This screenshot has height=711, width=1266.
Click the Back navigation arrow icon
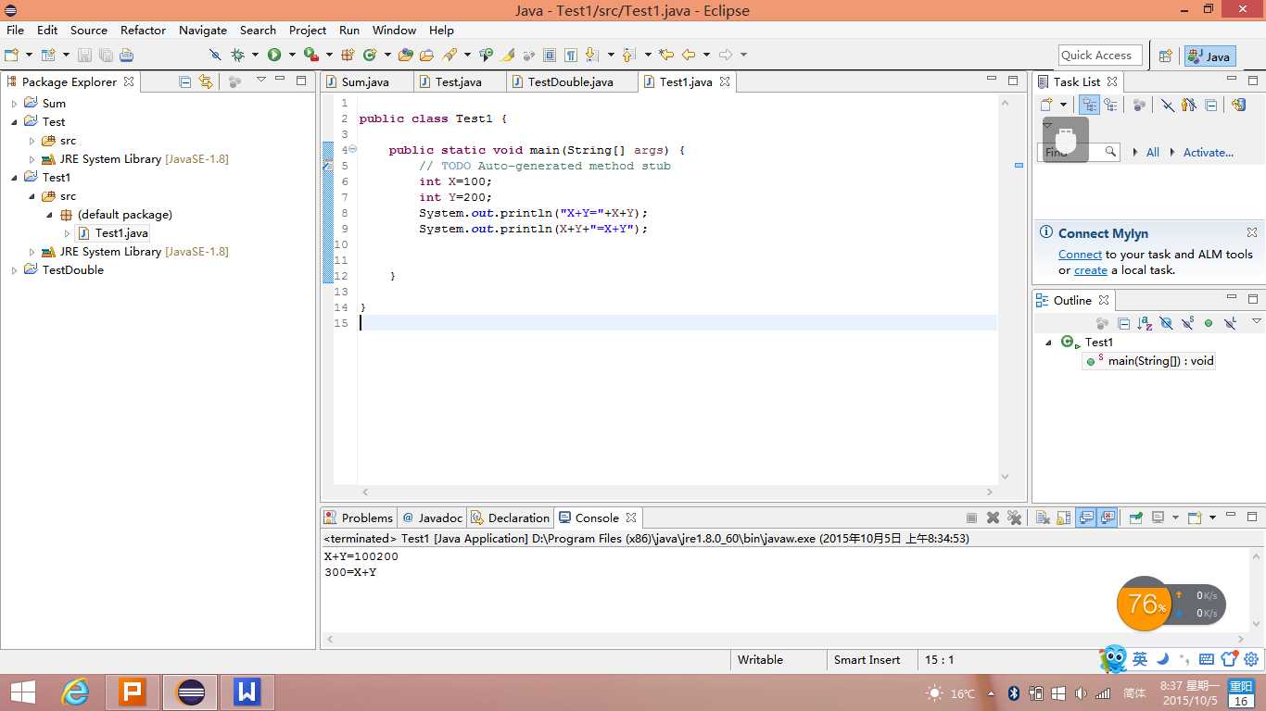[689, 55]
